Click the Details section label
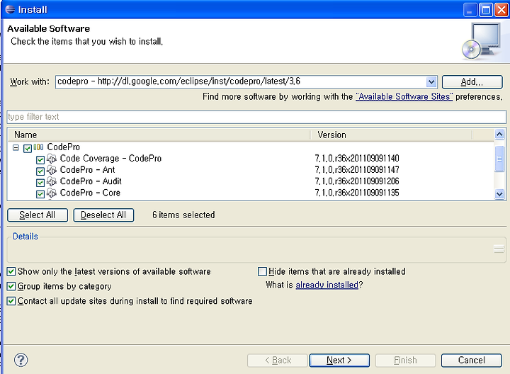This screenshot has height=374, width=510. [25, 237]
